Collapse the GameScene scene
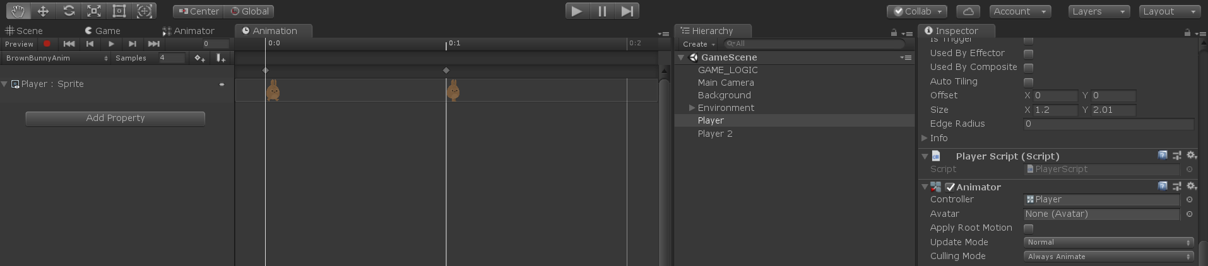 [x=681, y=57]
